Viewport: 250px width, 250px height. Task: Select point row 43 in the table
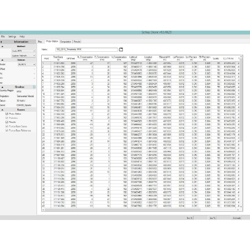(x=141, y=206)
